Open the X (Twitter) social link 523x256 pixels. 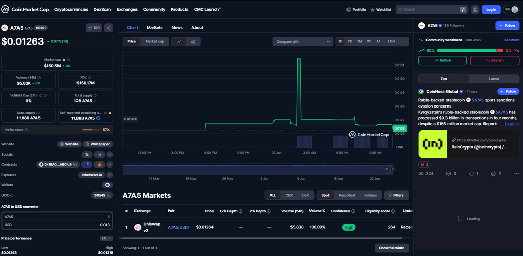87,154
